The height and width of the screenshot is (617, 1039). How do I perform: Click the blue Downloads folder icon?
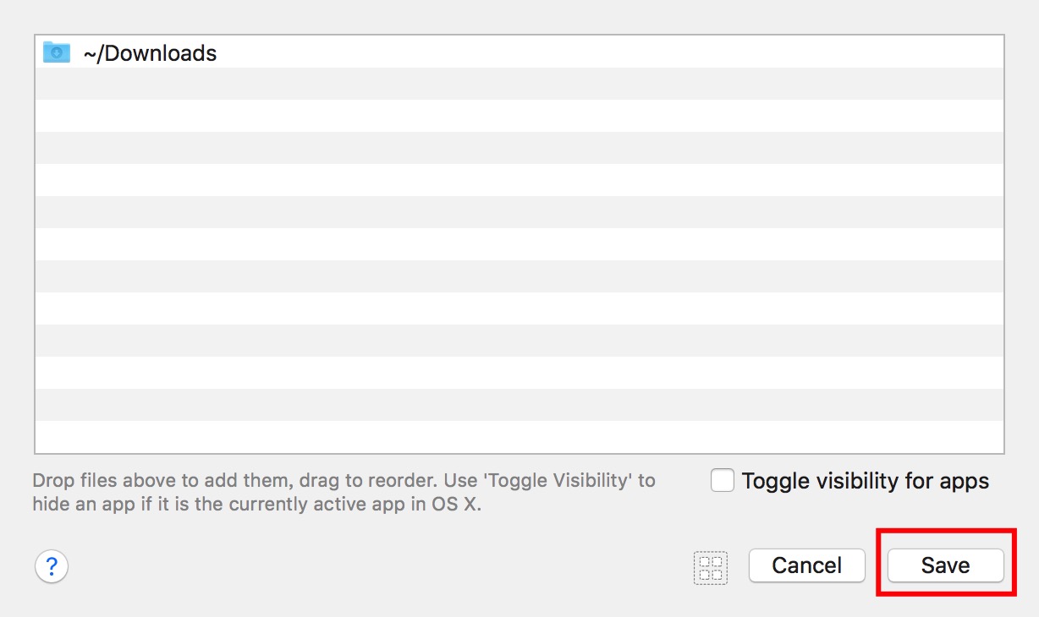point(57,52)
